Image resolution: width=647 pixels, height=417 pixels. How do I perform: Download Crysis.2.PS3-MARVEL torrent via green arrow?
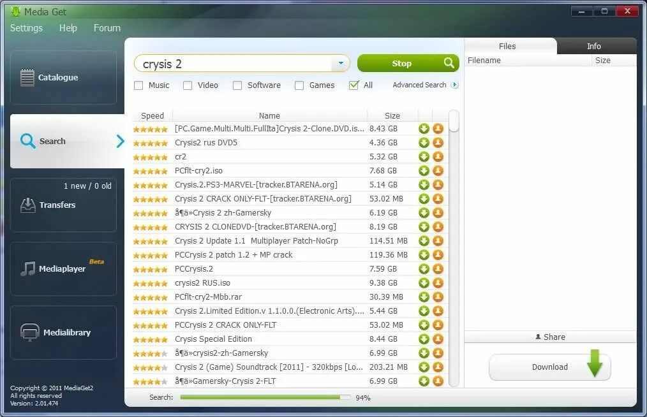pyautogui.click(x=424, y=185)
